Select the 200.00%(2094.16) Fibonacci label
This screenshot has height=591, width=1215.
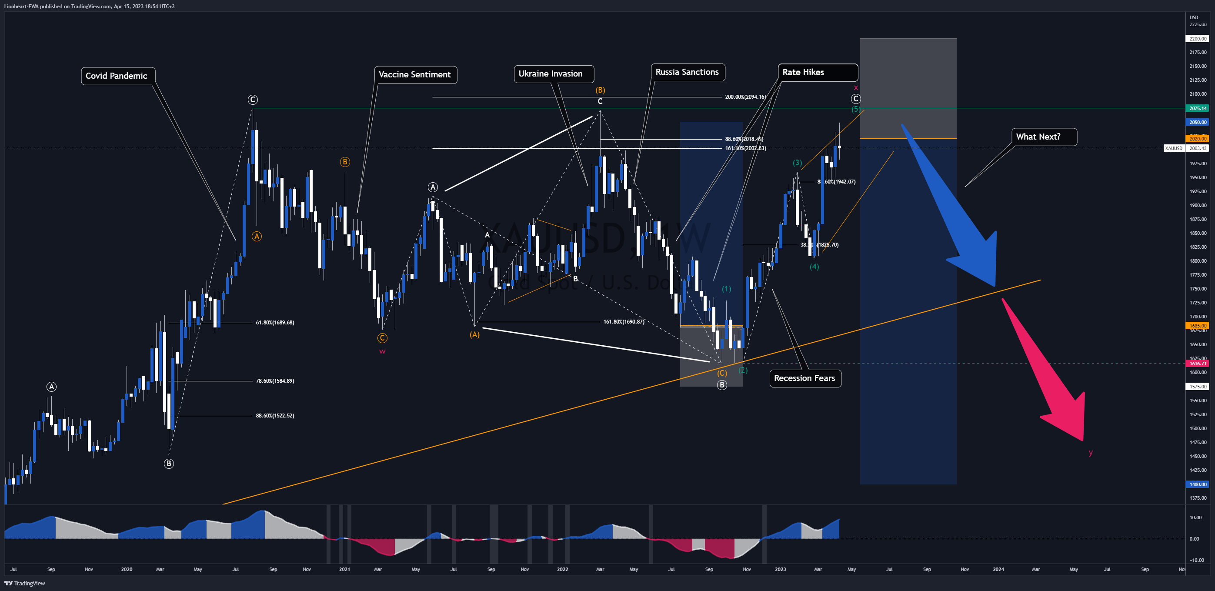tap(745, 97)
